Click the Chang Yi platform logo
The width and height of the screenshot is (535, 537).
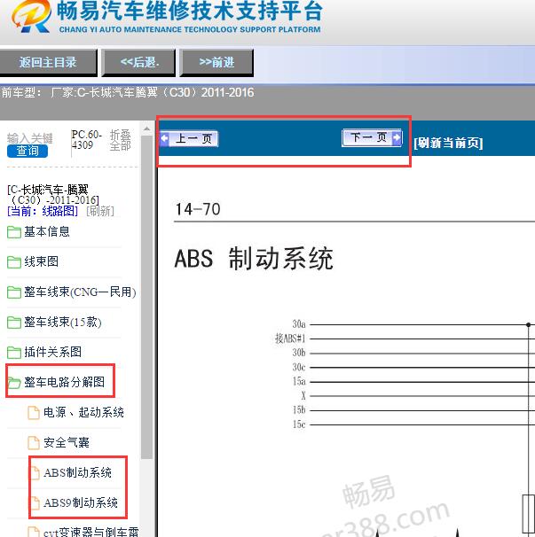point(32,16)
